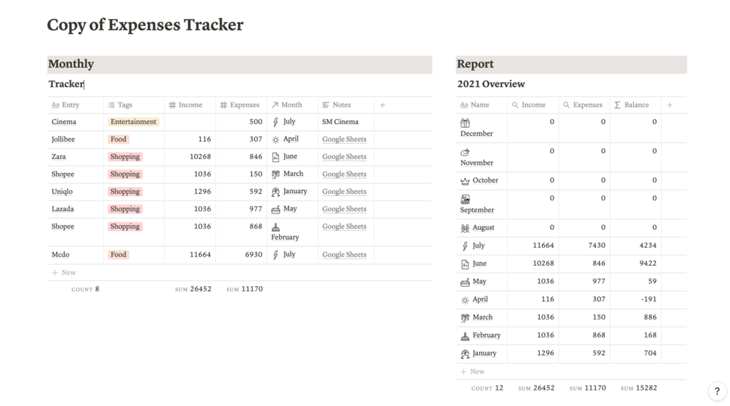Viewport: 730px width, 406px height.
Task: Open the help question mark button
Action: coord(717,391)
